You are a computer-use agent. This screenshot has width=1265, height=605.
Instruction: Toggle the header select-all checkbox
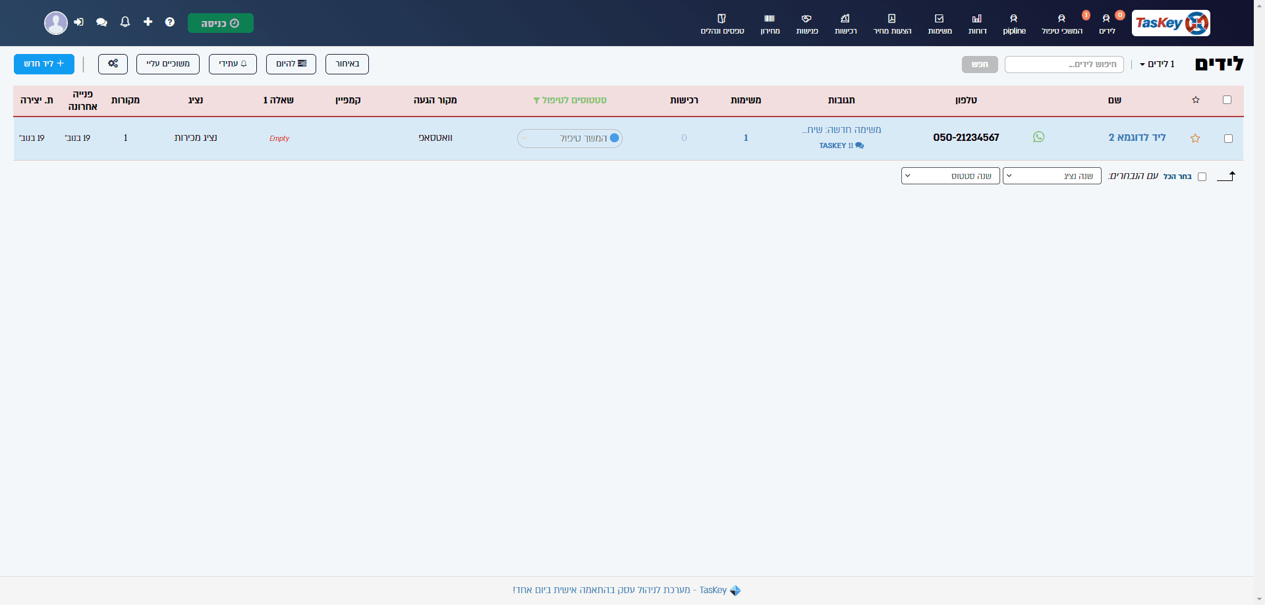click(x=1227, y=100)
